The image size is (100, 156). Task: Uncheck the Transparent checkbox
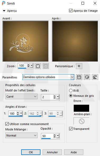pos(71,129)
